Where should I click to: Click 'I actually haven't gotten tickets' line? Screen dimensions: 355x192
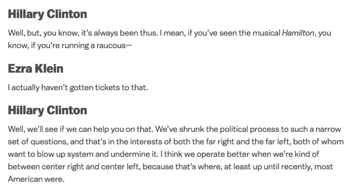click(78, 87)
